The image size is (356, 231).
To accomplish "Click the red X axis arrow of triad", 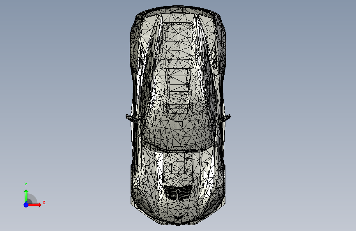I will pos(34,205).
